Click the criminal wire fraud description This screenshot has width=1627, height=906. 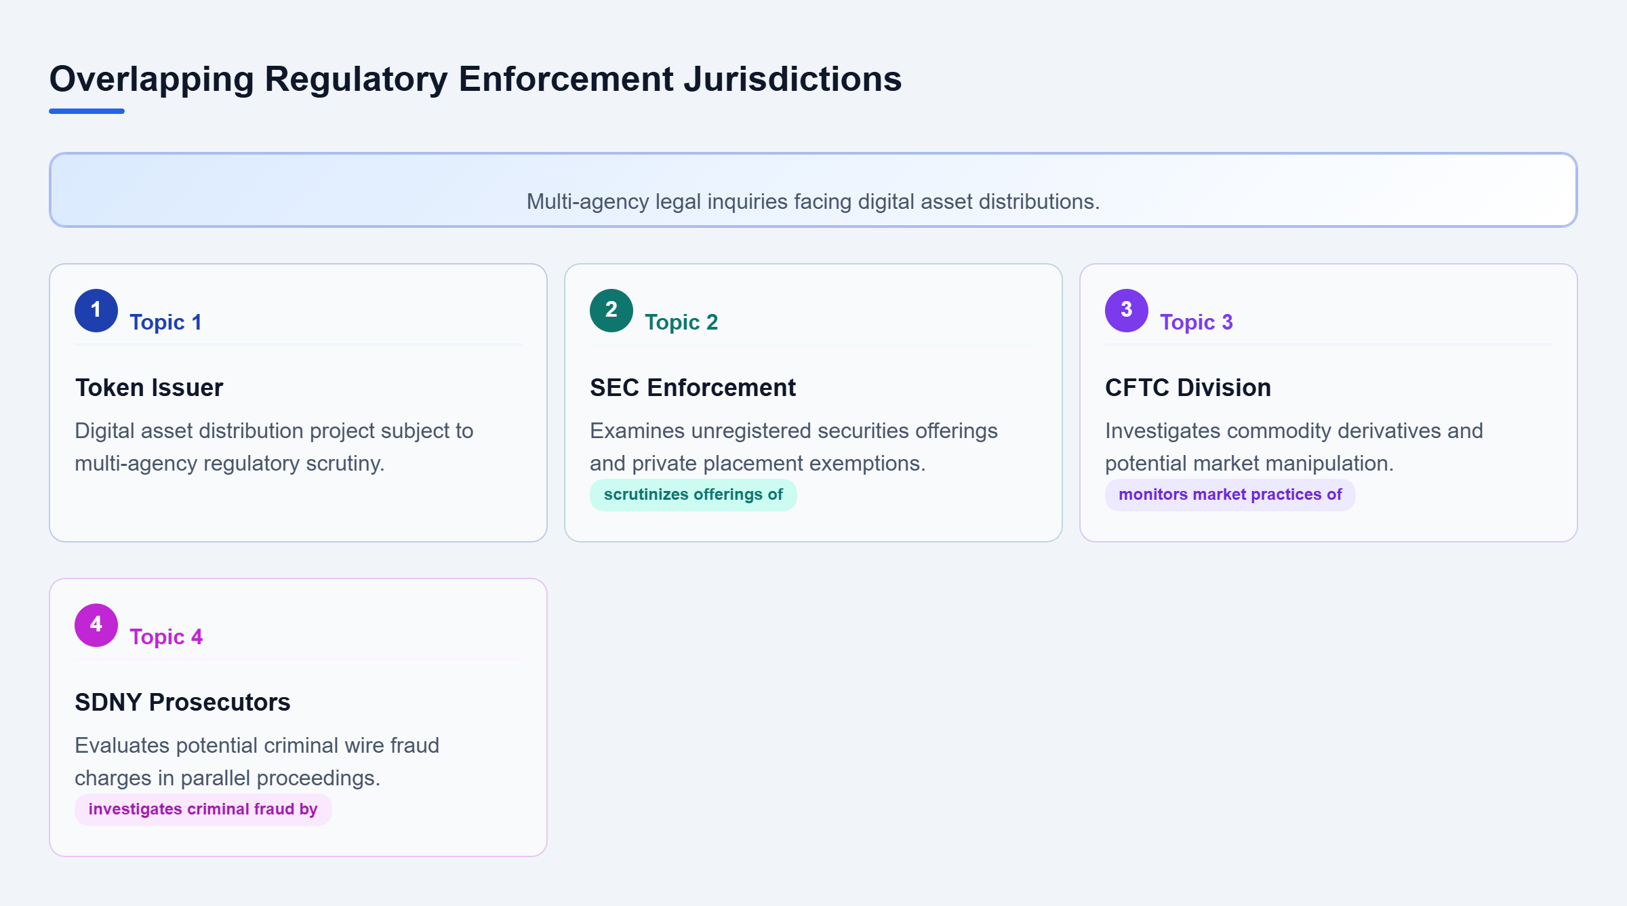coord(257,762)
